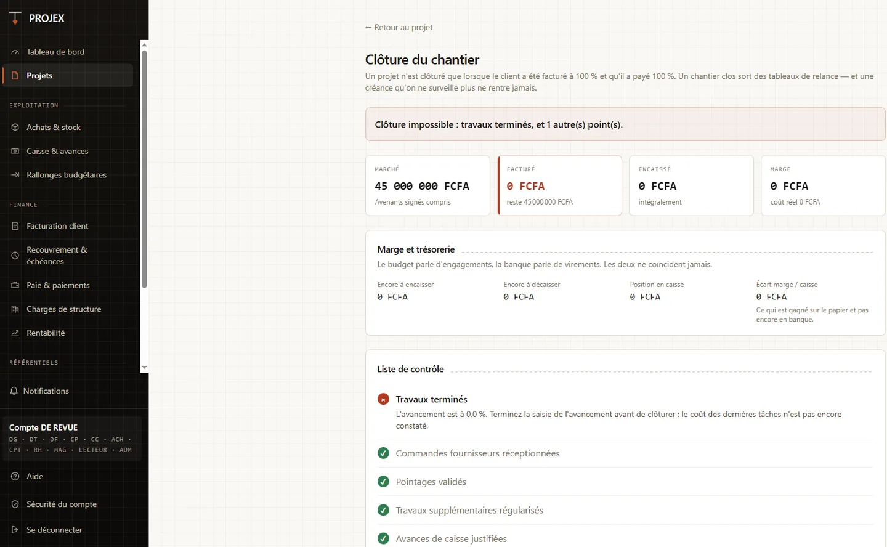Click the Notifications bell icon
Viewport: 887px width, 547px height.
[14, 391]
